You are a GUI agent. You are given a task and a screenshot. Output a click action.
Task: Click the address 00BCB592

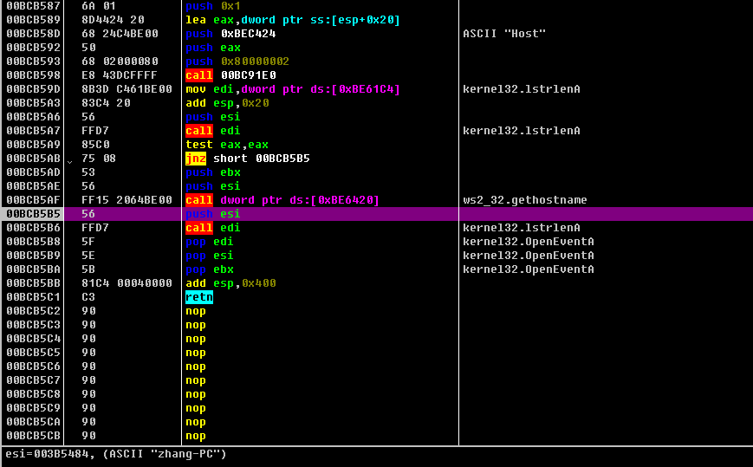(33, 48)
